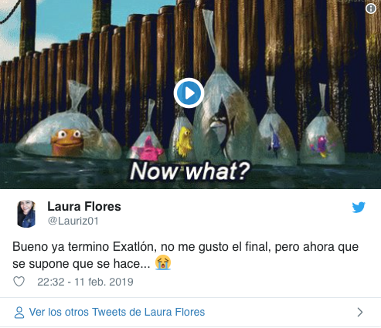Like the tweet with the heart icon
Image resolution: width=381 pixels, height=328 pixels.
point(19,282)
